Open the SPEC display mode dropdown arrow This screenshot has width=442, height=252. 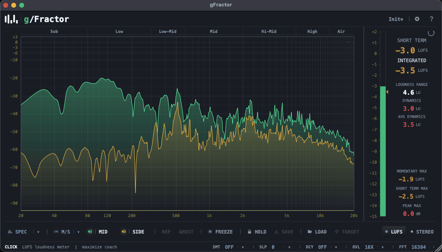click(x=38, y=232)
